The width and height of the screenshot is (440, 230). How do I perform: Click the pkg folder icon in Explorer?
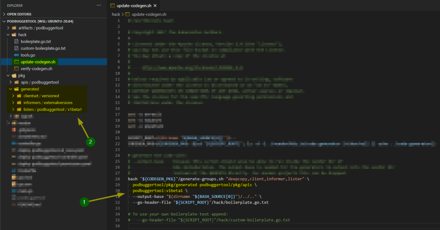pos(14,75)
